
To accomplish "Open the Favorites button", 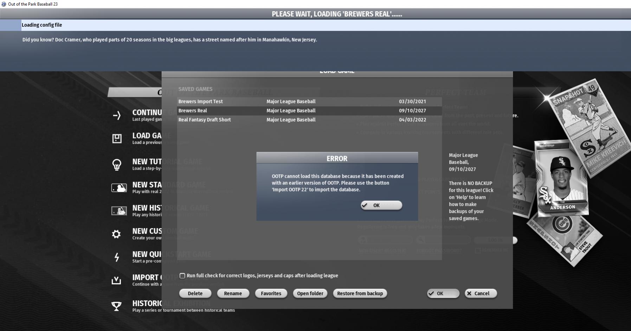I will [x=271, y=293].
